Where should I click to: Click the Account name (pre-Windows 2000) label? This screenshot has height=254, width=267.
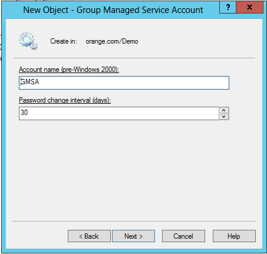(x=69, y=70)
